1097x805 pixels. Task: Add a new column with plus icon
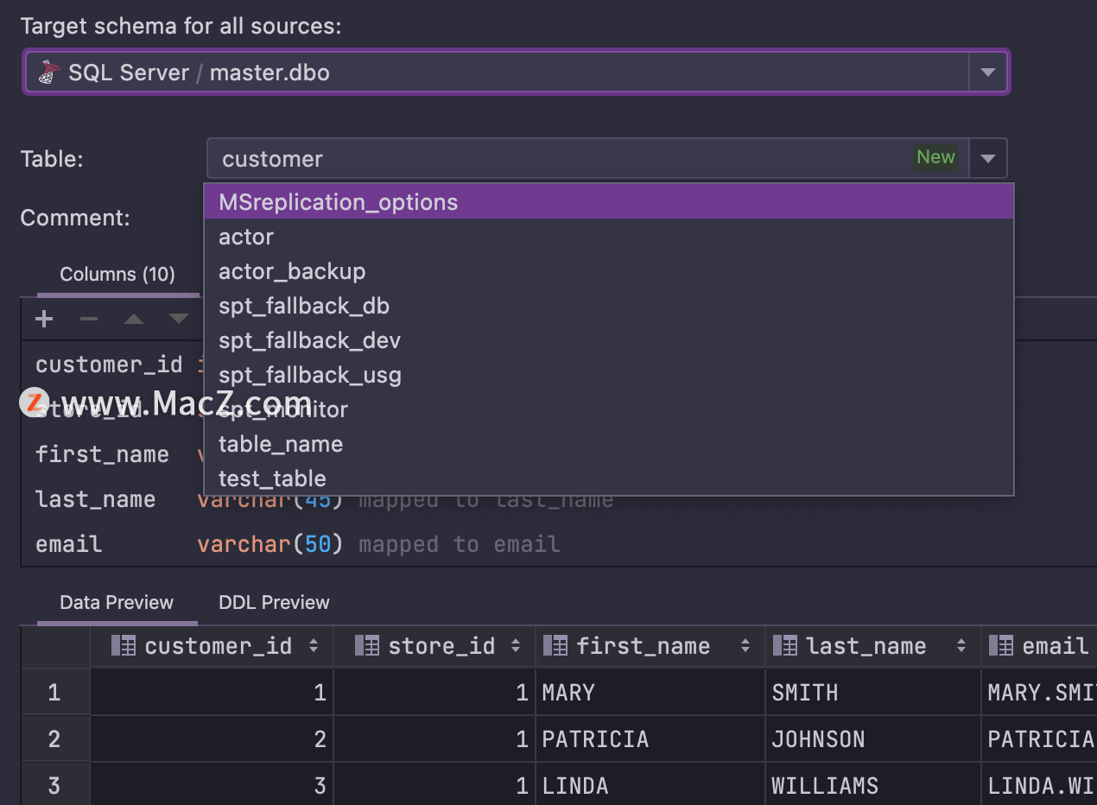pos(44,320)
